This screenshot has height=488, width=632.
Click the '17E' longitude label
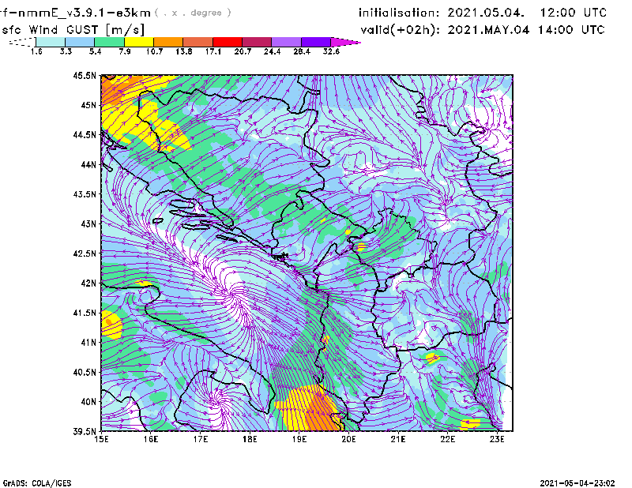[201, 439]
